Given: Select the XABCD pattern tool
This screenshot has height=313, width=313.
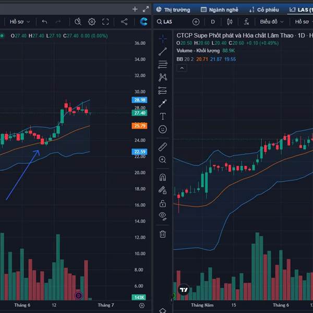Looking at the screenshot, I should click(x=163, y=77).
